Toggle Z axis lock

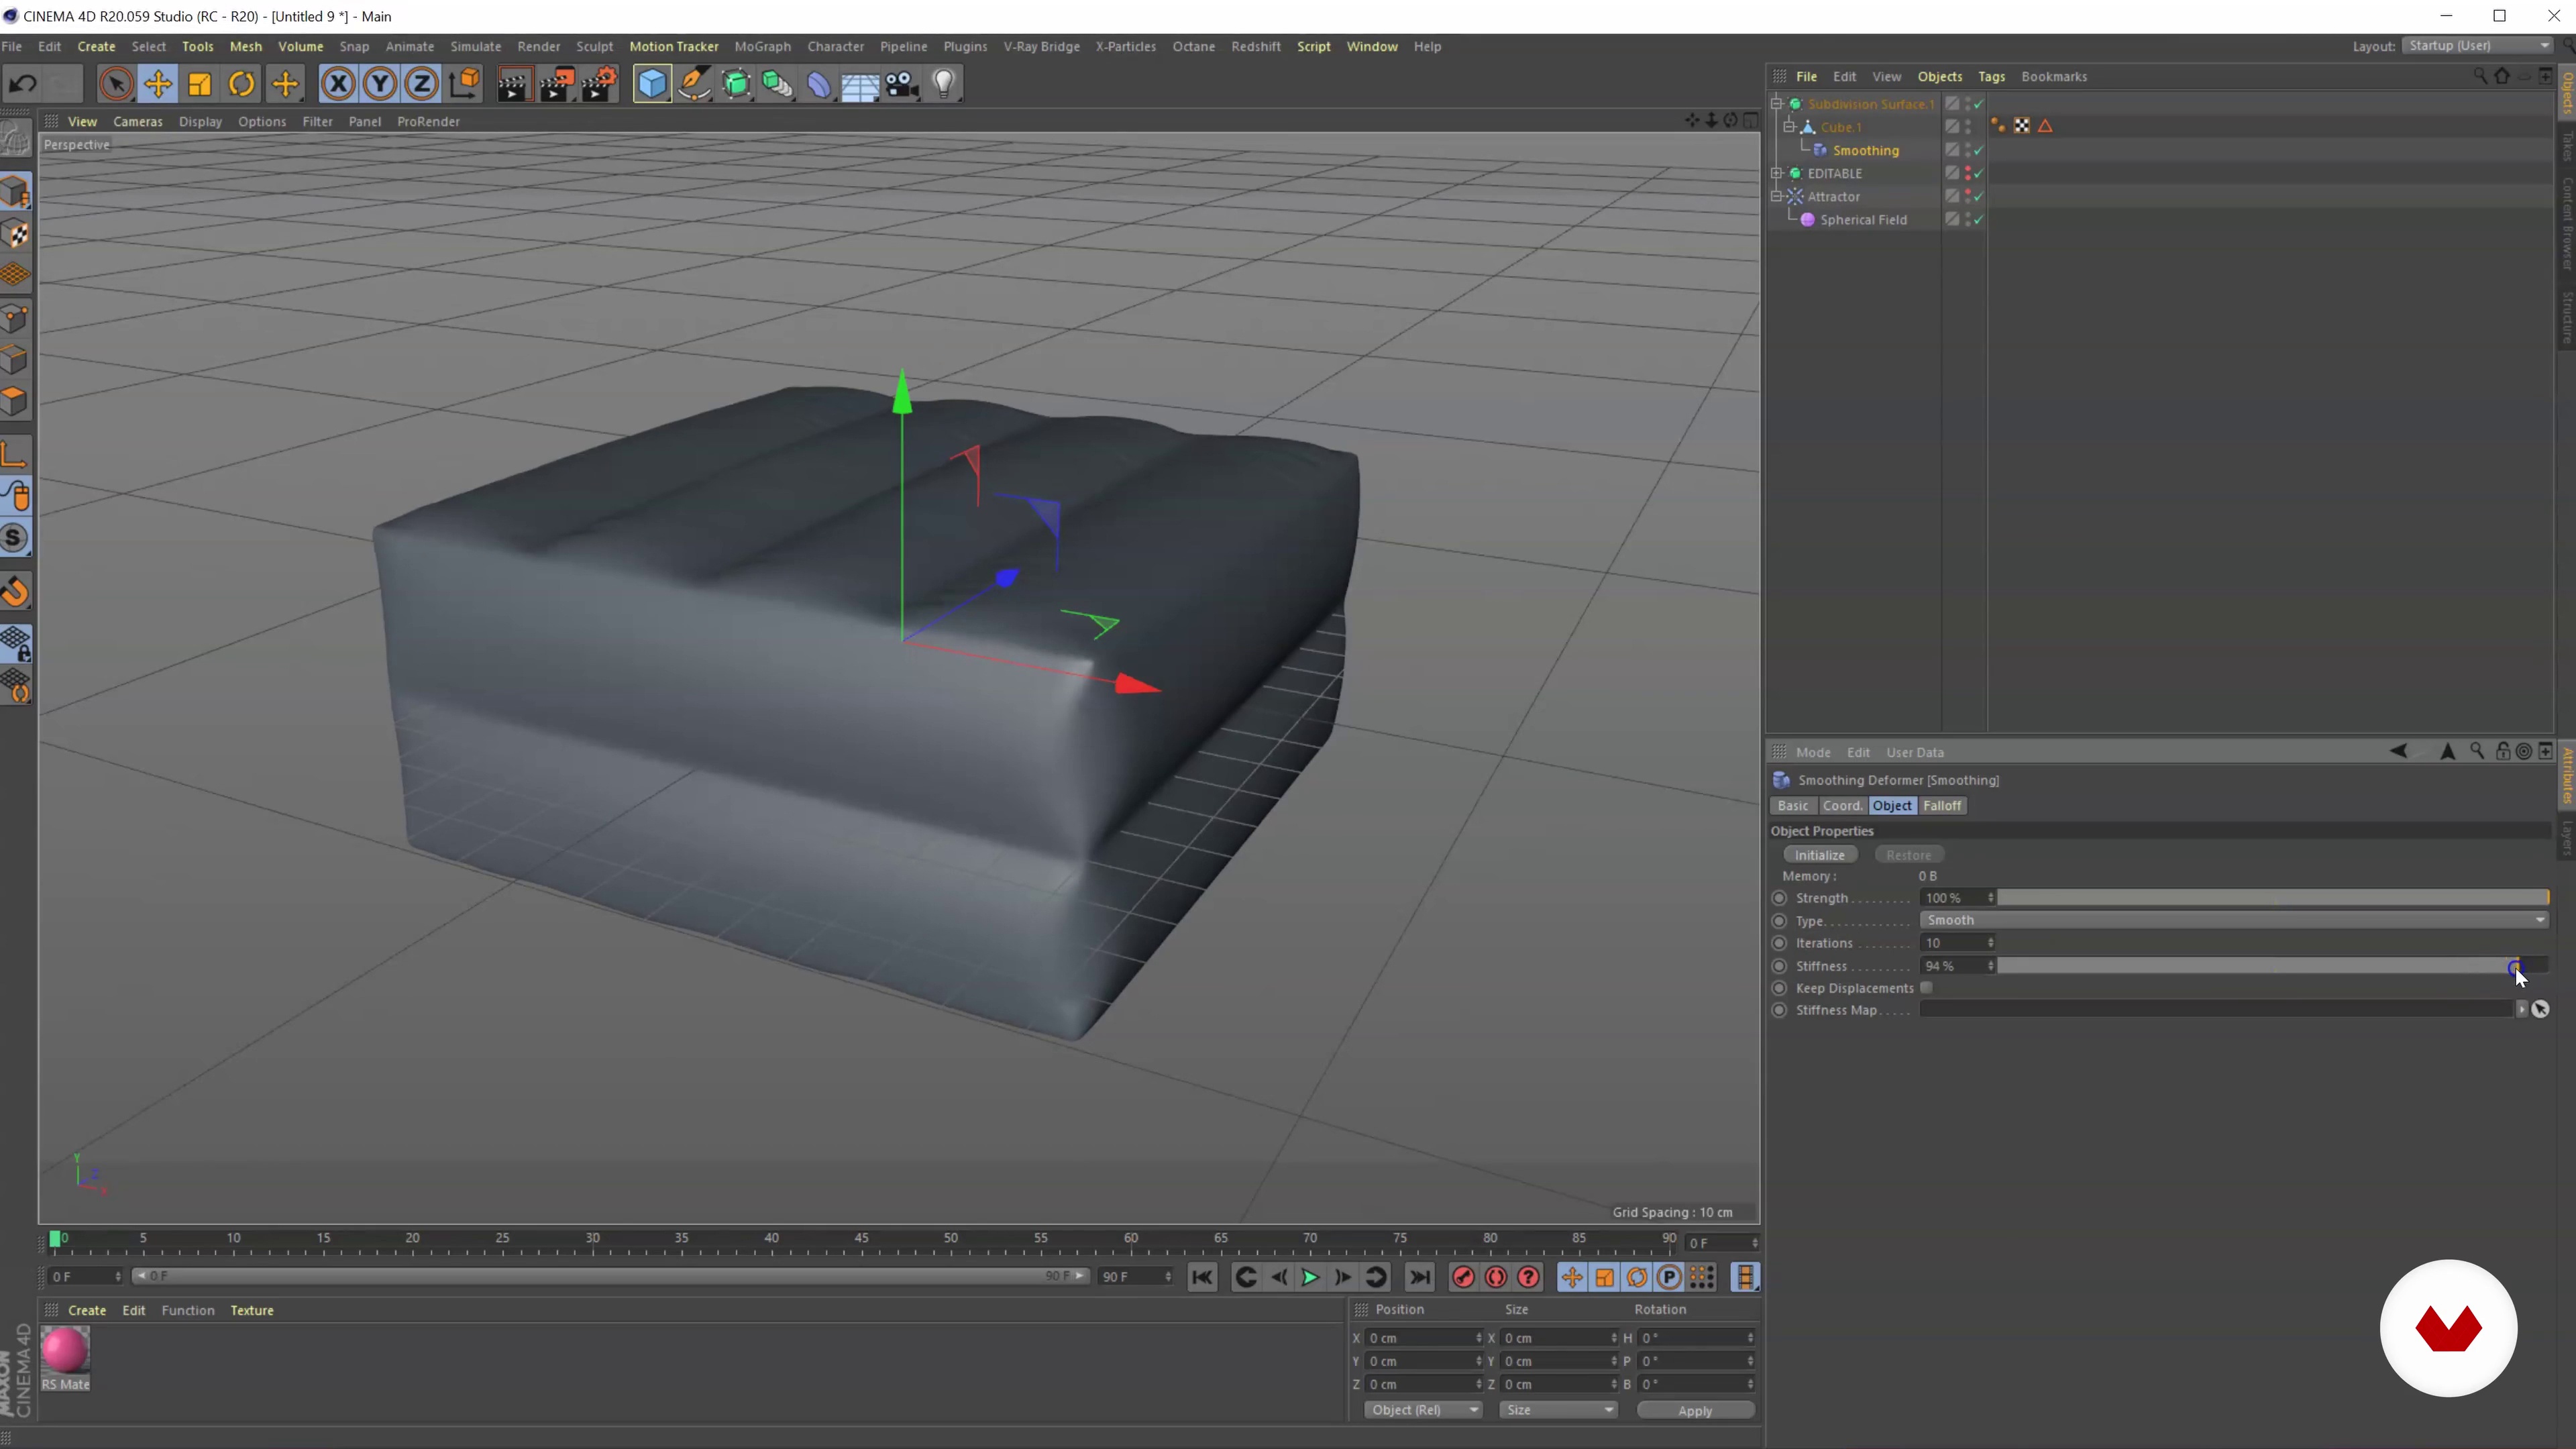click(422, 84)
